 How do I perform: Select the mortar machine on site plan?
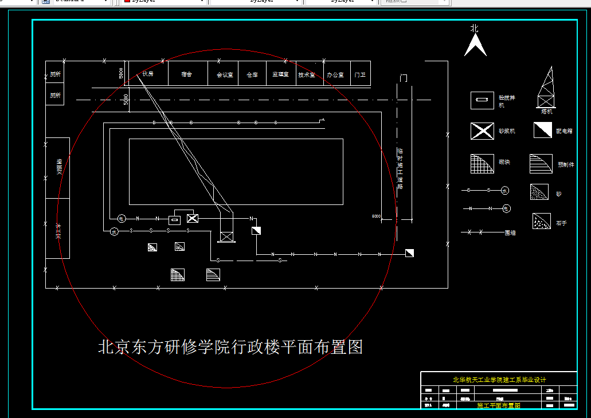tap(193, 218)
